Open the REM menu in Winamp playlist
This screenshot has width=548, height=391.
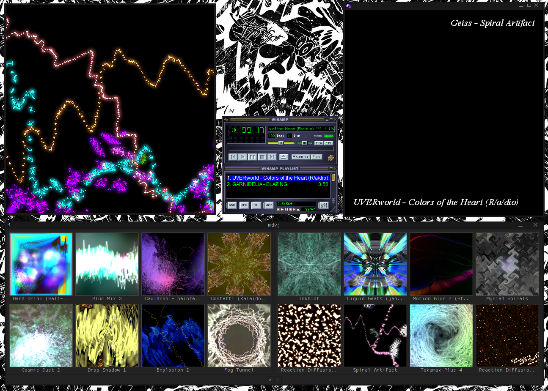click(244, 205)
